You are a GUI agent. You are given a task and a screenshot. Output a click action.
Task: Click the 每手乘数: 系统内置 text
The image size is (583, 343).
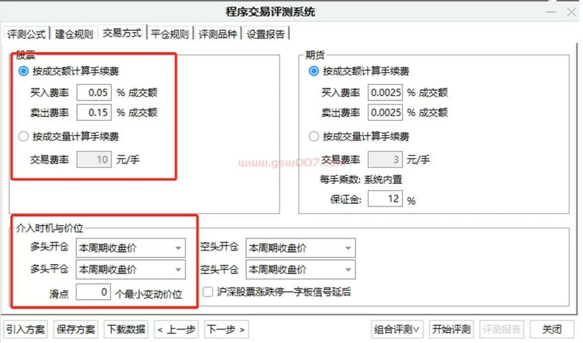[361, 180]
